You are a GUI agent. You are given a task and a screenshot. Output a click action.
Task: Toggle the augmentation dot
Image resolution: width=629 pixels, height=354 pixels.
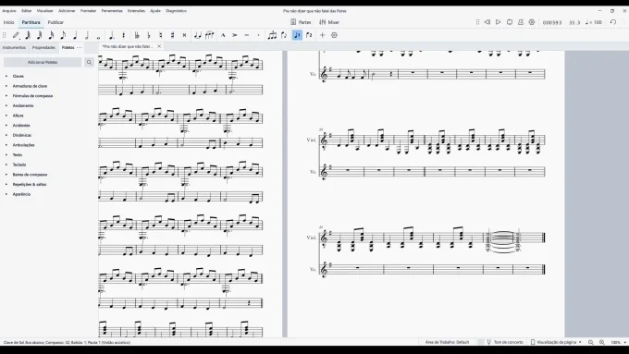tap(112, 35)
